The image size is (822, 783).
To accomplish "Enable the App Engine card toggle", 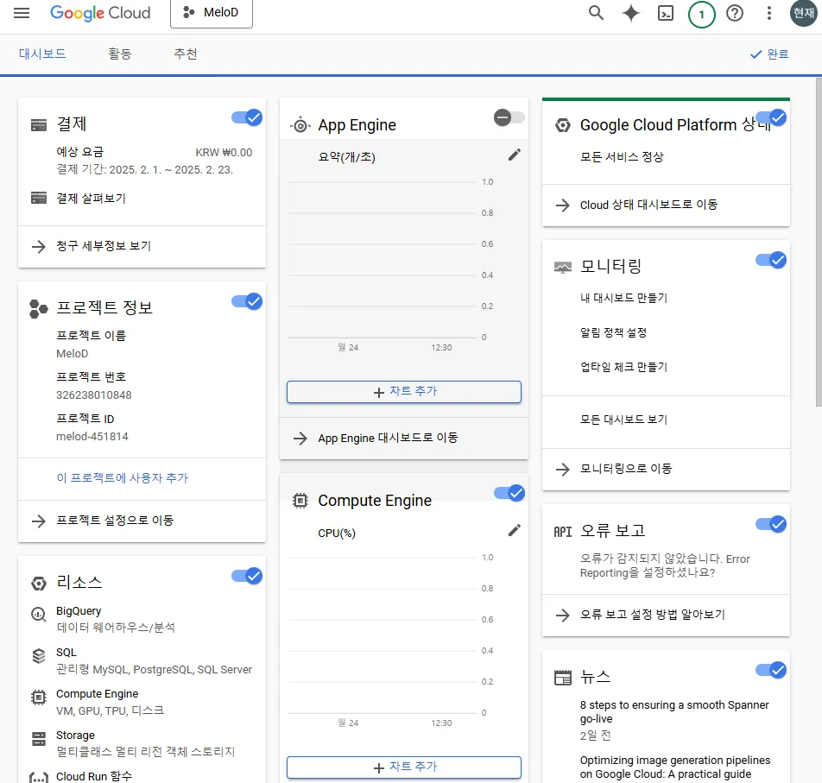I will (509, 117).
